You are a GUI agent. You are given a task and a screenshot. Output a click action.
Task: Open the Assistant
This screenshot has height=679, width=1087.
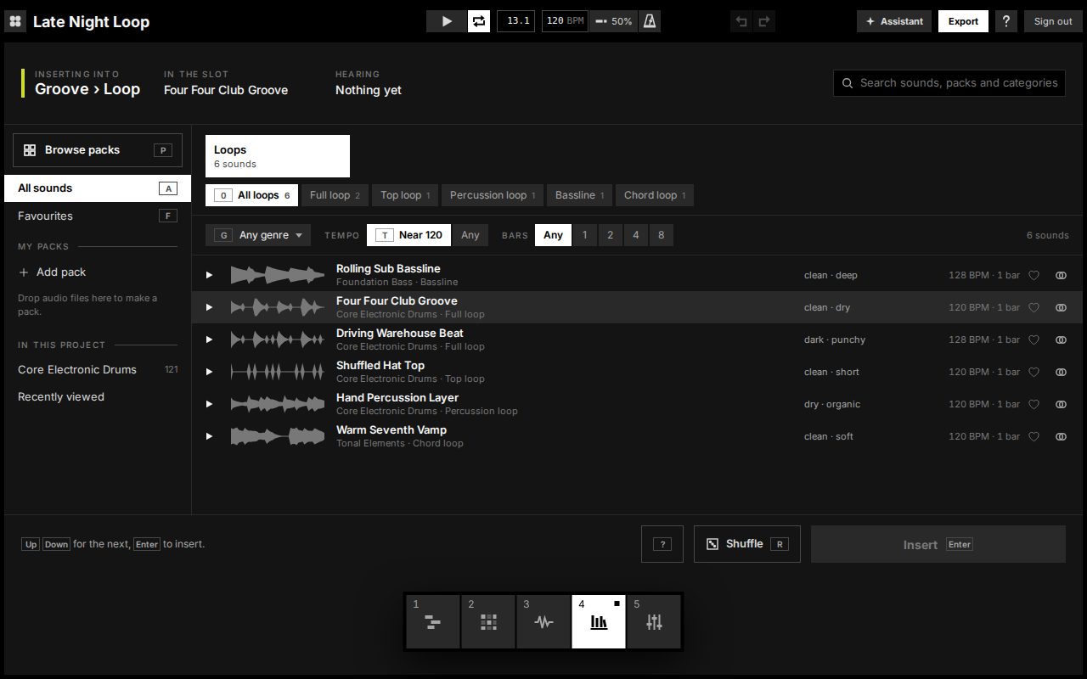(894, 21)
